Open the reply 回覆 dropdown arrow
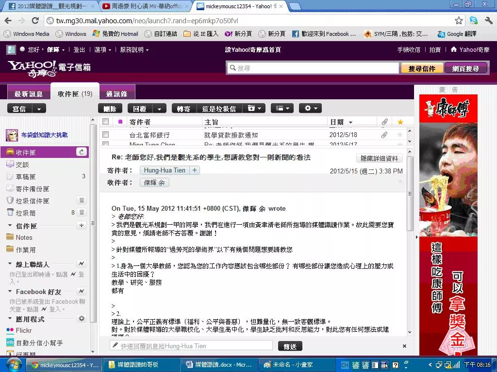 [159, 109]
